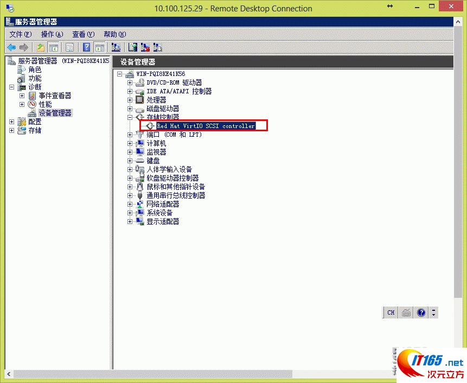This screenshot has width=467, height=383.
Task: Toggle the show/hide console tree icon
Action: pos(54,47)
